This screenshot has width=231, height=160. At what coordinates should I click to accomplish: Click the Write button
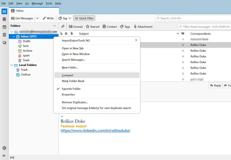click(48, 18)
